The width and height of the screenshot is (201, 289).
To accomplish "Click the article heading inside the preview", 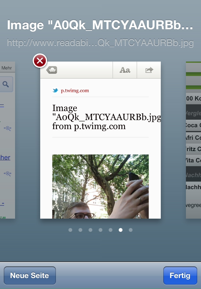I will click(x=100, y=117).
